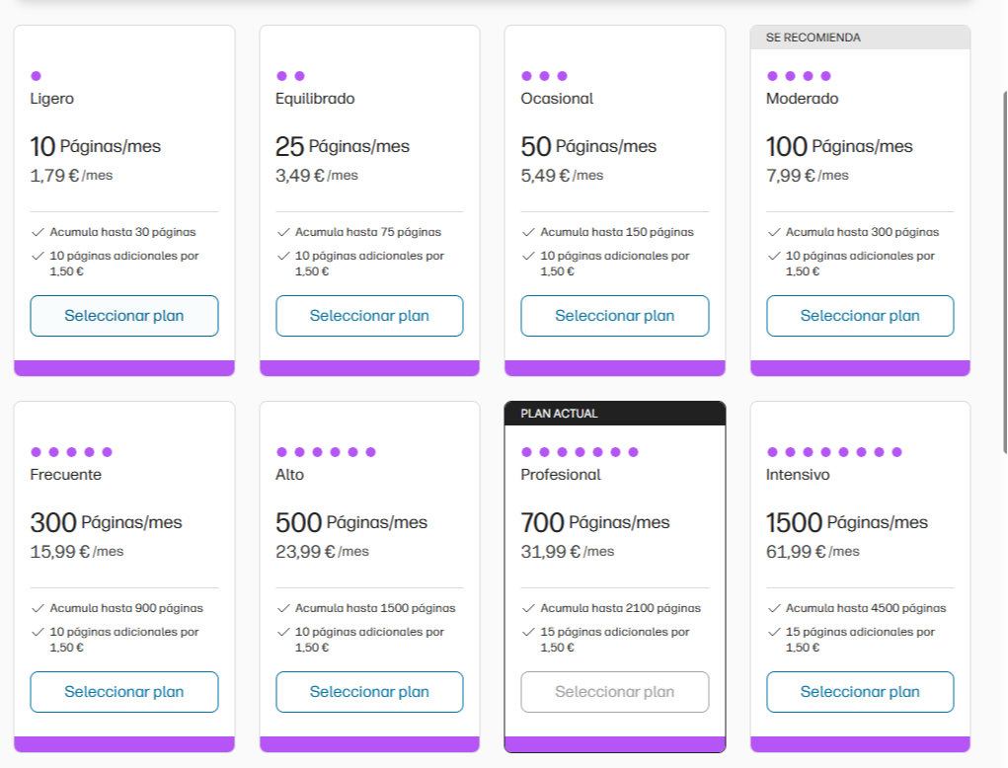This screenshot has width=1008, height=768.
Task: Click '25 Páginas/mes' heading
Action: tap(343, 146)
